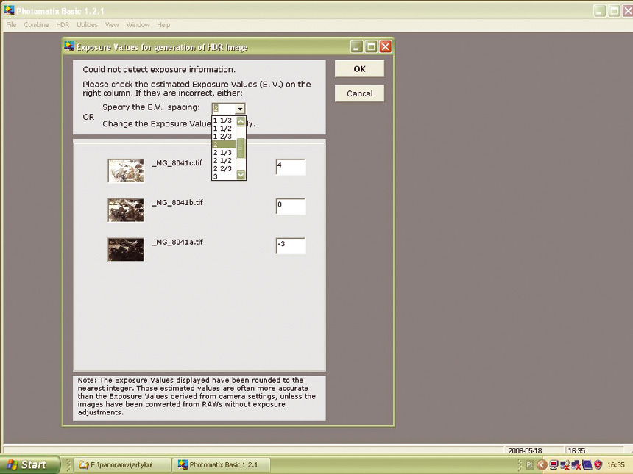This screenshot has height=474, width=633.
Task: Show hidden tray icons with the round arrow
Action: 542,464
